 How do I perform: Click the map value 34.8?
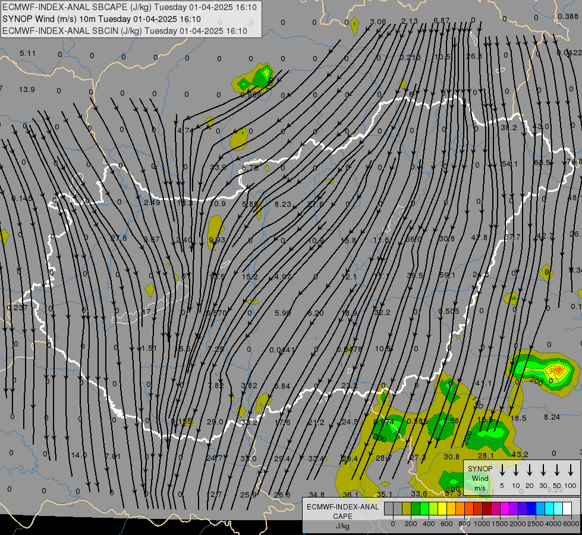[x=317, y=495]
